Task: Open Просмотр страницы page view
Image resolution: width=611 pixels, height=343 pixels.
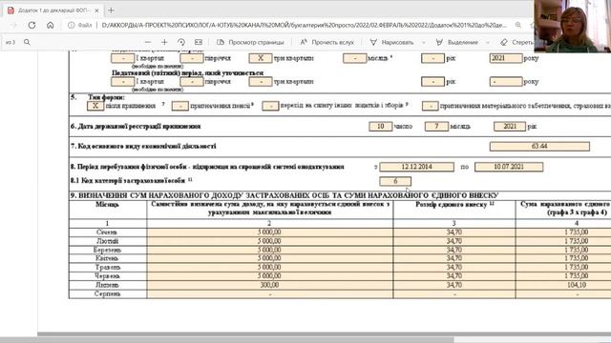Action: 250,42
